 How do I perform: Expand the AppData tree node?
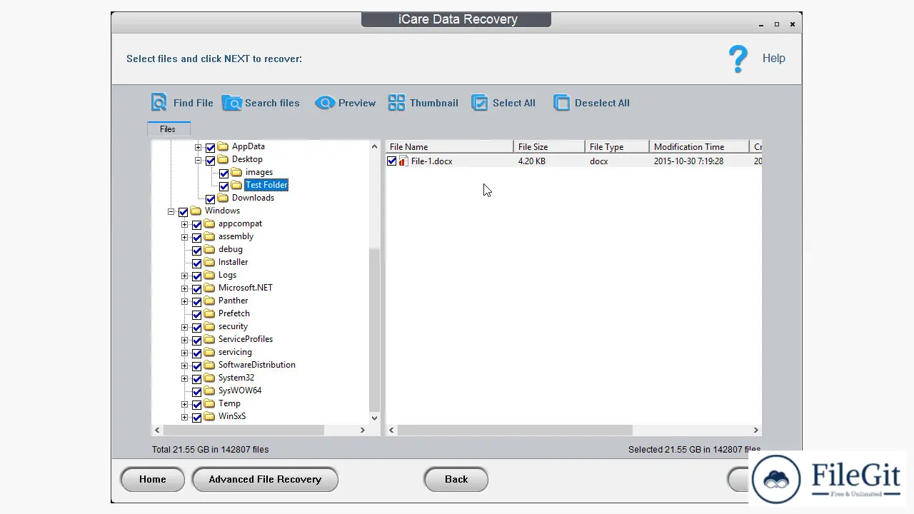tap(199, 148)
